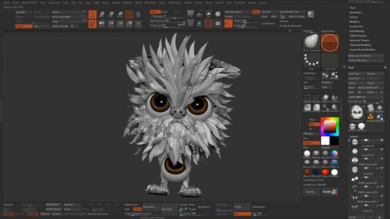This screenshot has width=390, height=219.
Task: Select the Rotate transform icon in top toolbar
Action: tap(120, 15)
